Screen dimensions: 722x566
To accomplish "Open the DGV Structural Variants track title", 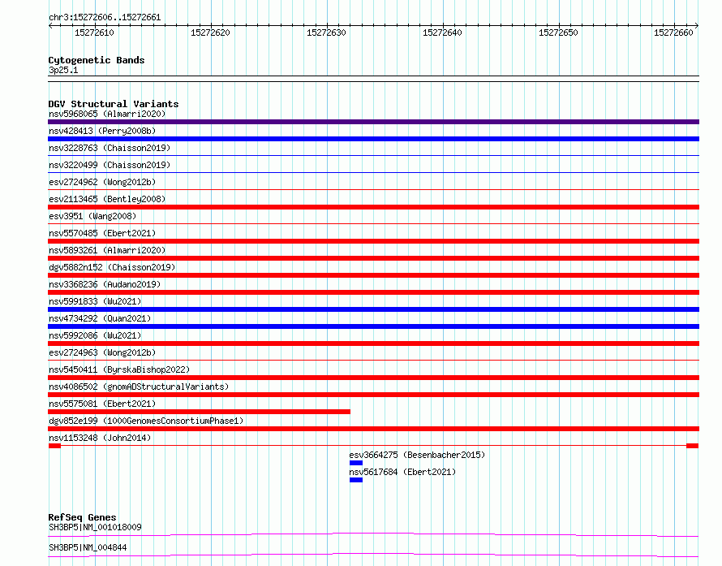I will pyautogui.click(x=114, y=104).
